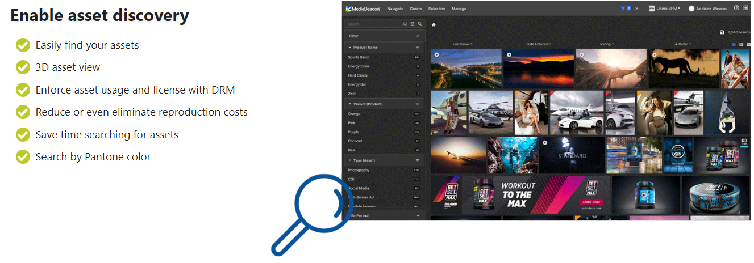Select the couple on beach thumbnail
754x263 pixels.
click(x=735, y=69)
